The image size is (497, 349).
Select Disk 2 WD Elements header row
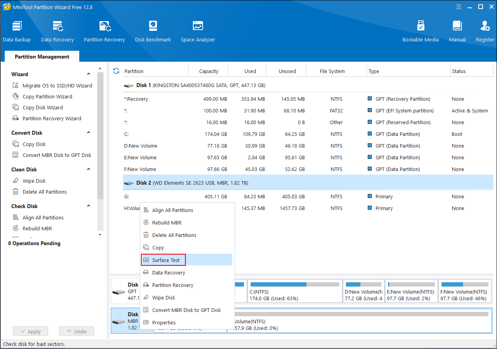tap(308, 183)
